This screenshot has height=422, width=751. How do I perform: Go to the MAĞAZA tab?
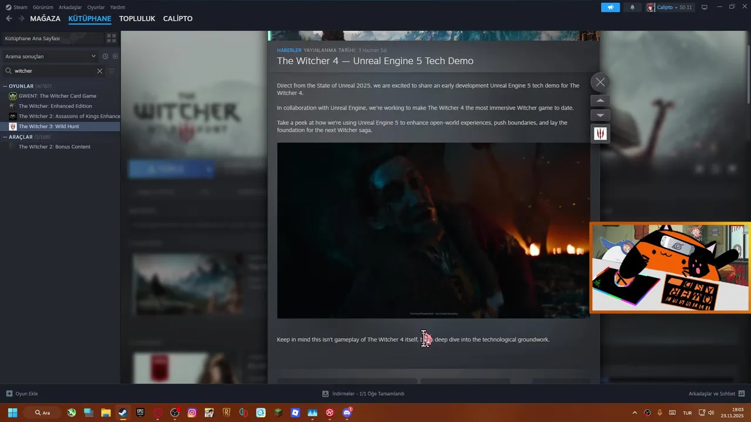[45, 19]
